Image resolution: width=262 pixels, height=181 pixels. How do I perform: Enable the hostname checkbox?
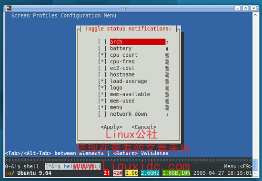coord(102,74)
